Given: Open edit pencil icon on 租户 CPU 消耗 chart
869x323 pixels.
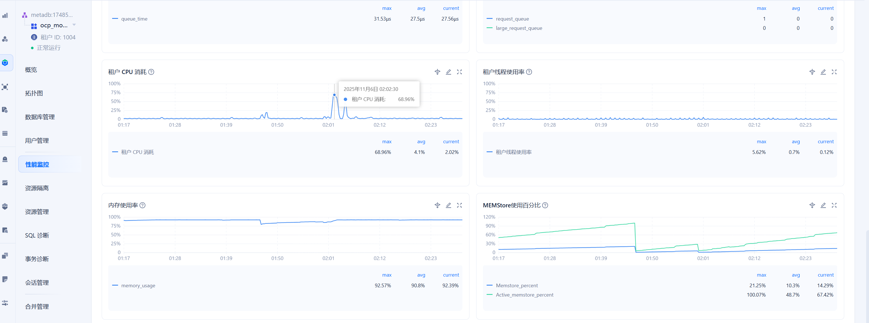Looking at the screenshot, I should click(448, 72).
